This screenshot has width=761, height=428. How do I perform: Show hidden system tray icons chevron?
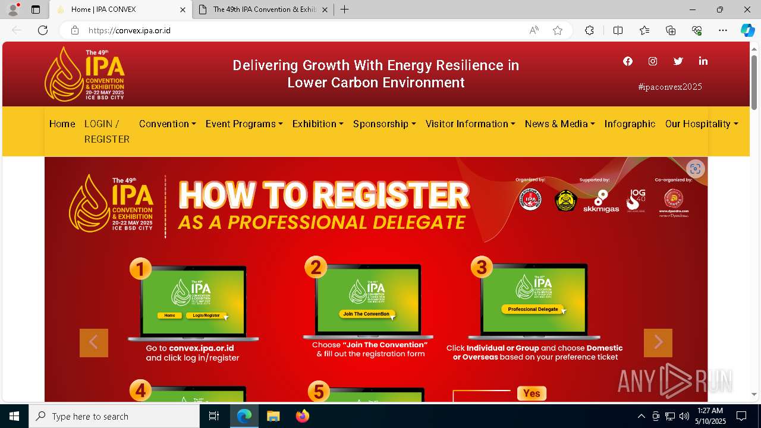641,416
